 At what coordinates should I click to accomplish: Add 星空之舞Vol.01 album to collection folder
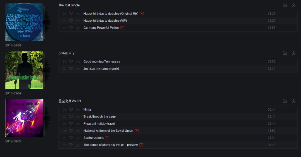pyautogui.click(x=285, y=101)
